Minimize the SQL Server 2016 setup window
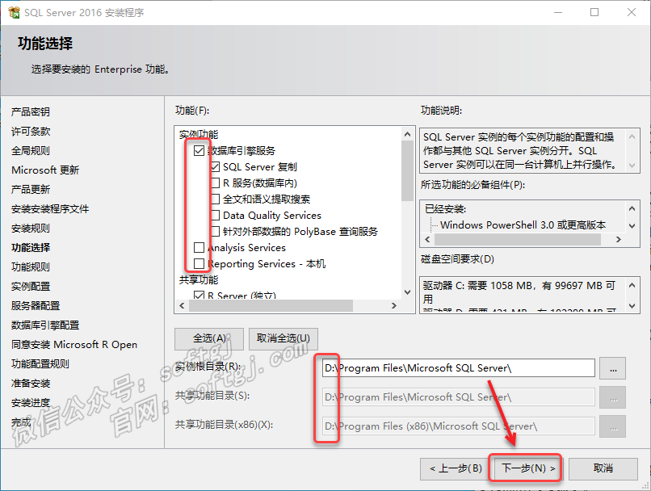651x491 pixels. 558,12
